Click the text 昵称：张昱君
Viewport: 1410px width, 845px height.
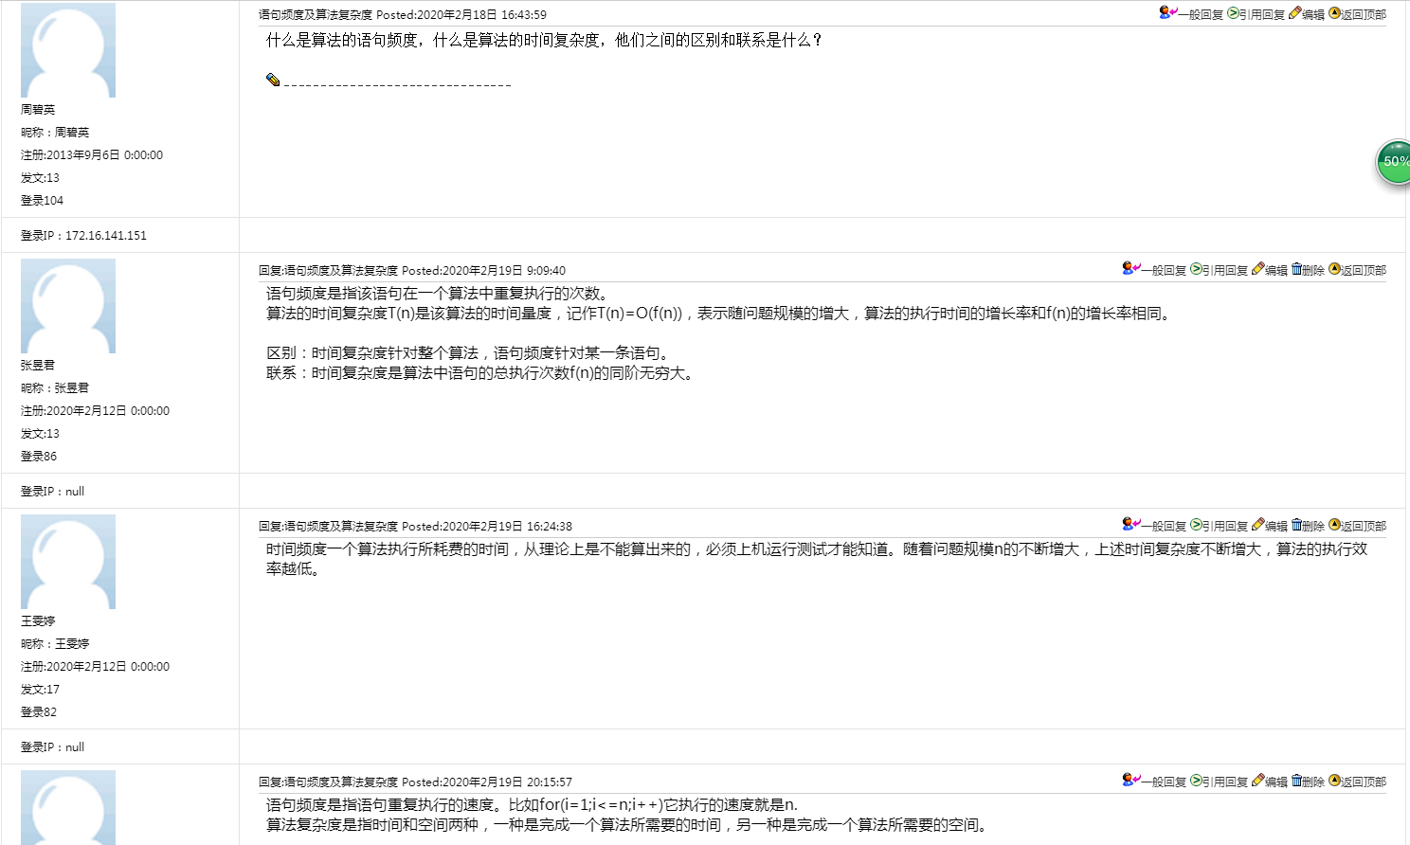pos(55,388)
